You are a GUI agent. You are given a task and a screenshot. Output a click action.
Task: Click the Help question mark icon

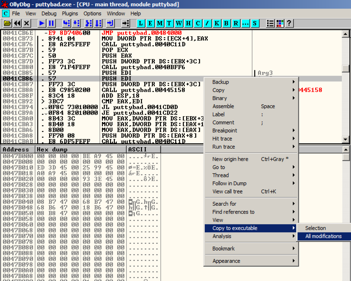(x=289, y=23)
